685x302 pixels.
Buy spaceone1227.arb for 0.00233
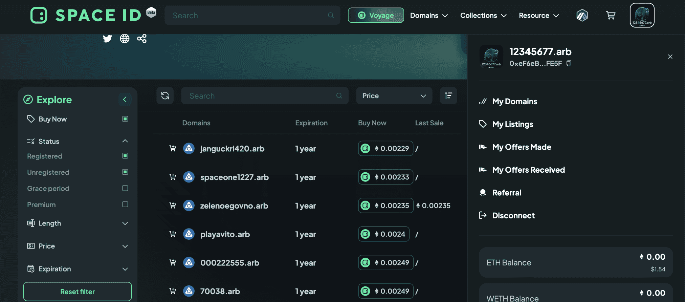385,177
